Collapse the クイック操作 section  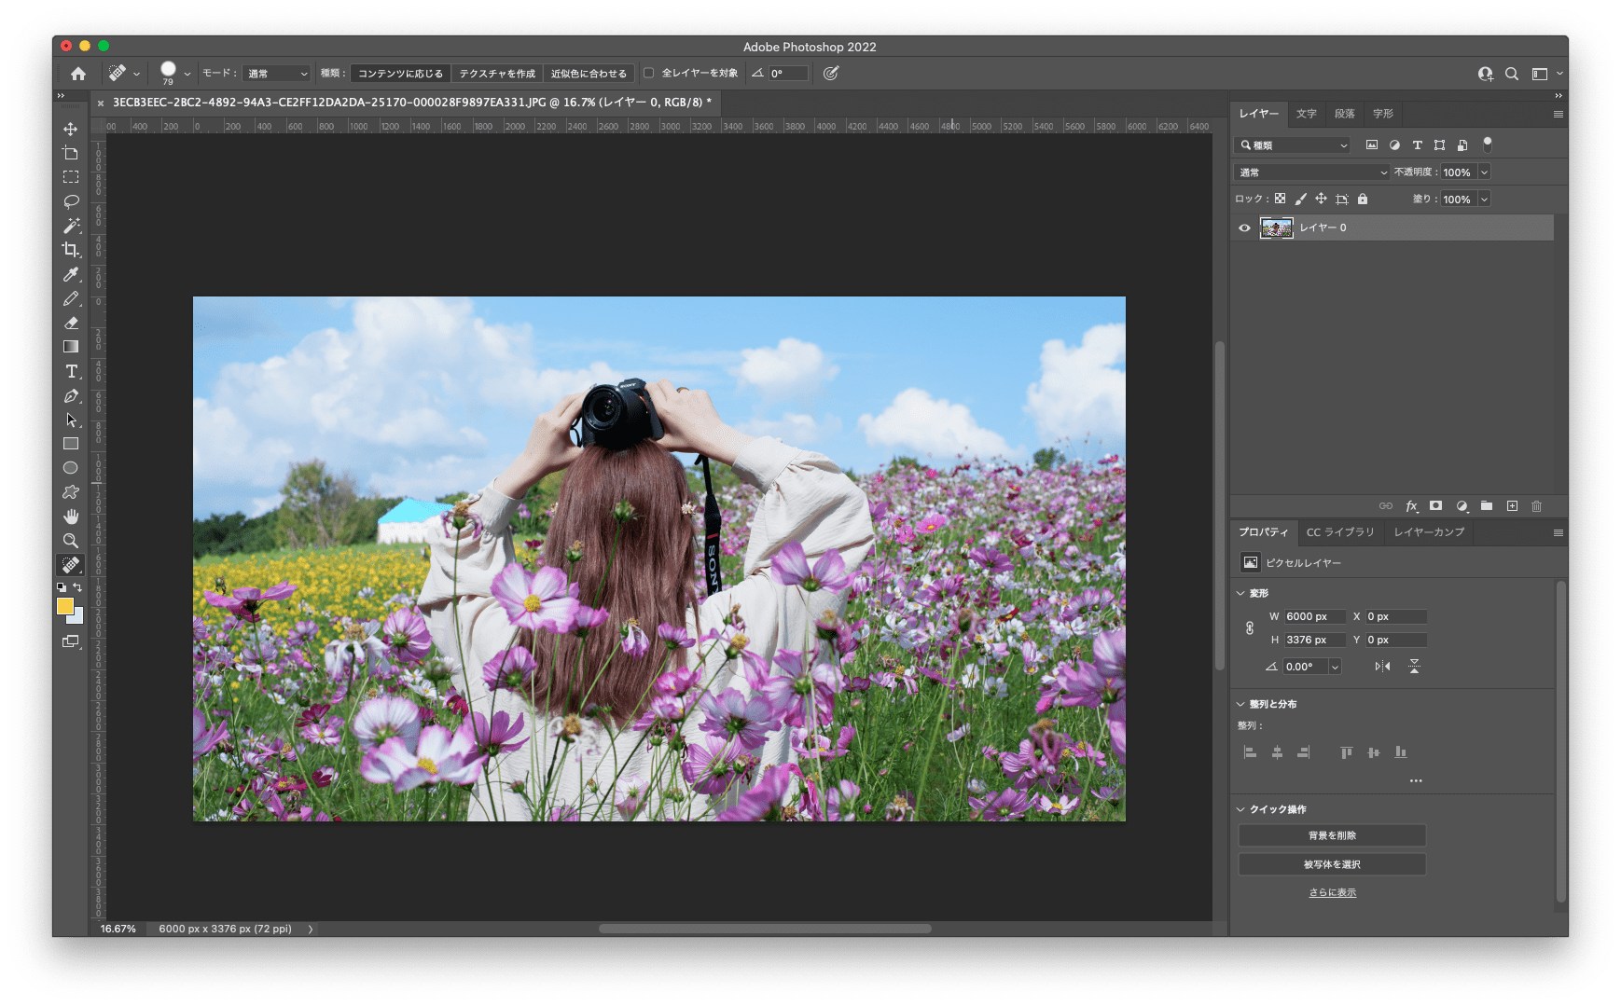[x=1241, y=809]
